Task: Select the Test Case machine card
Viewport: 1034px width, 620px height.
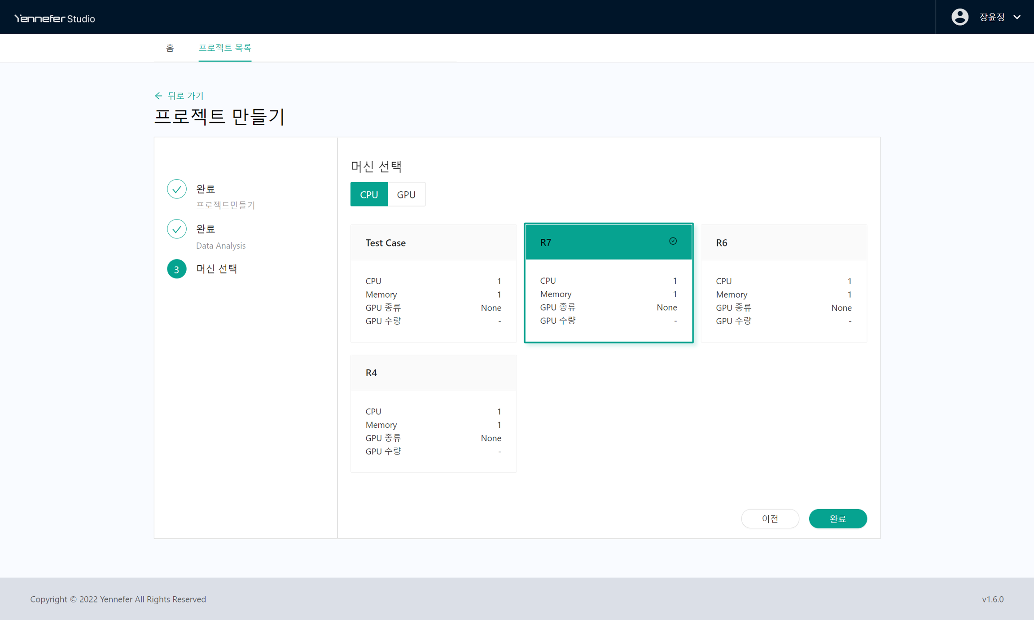Action: pyautogui.click(x=433, y=283)
